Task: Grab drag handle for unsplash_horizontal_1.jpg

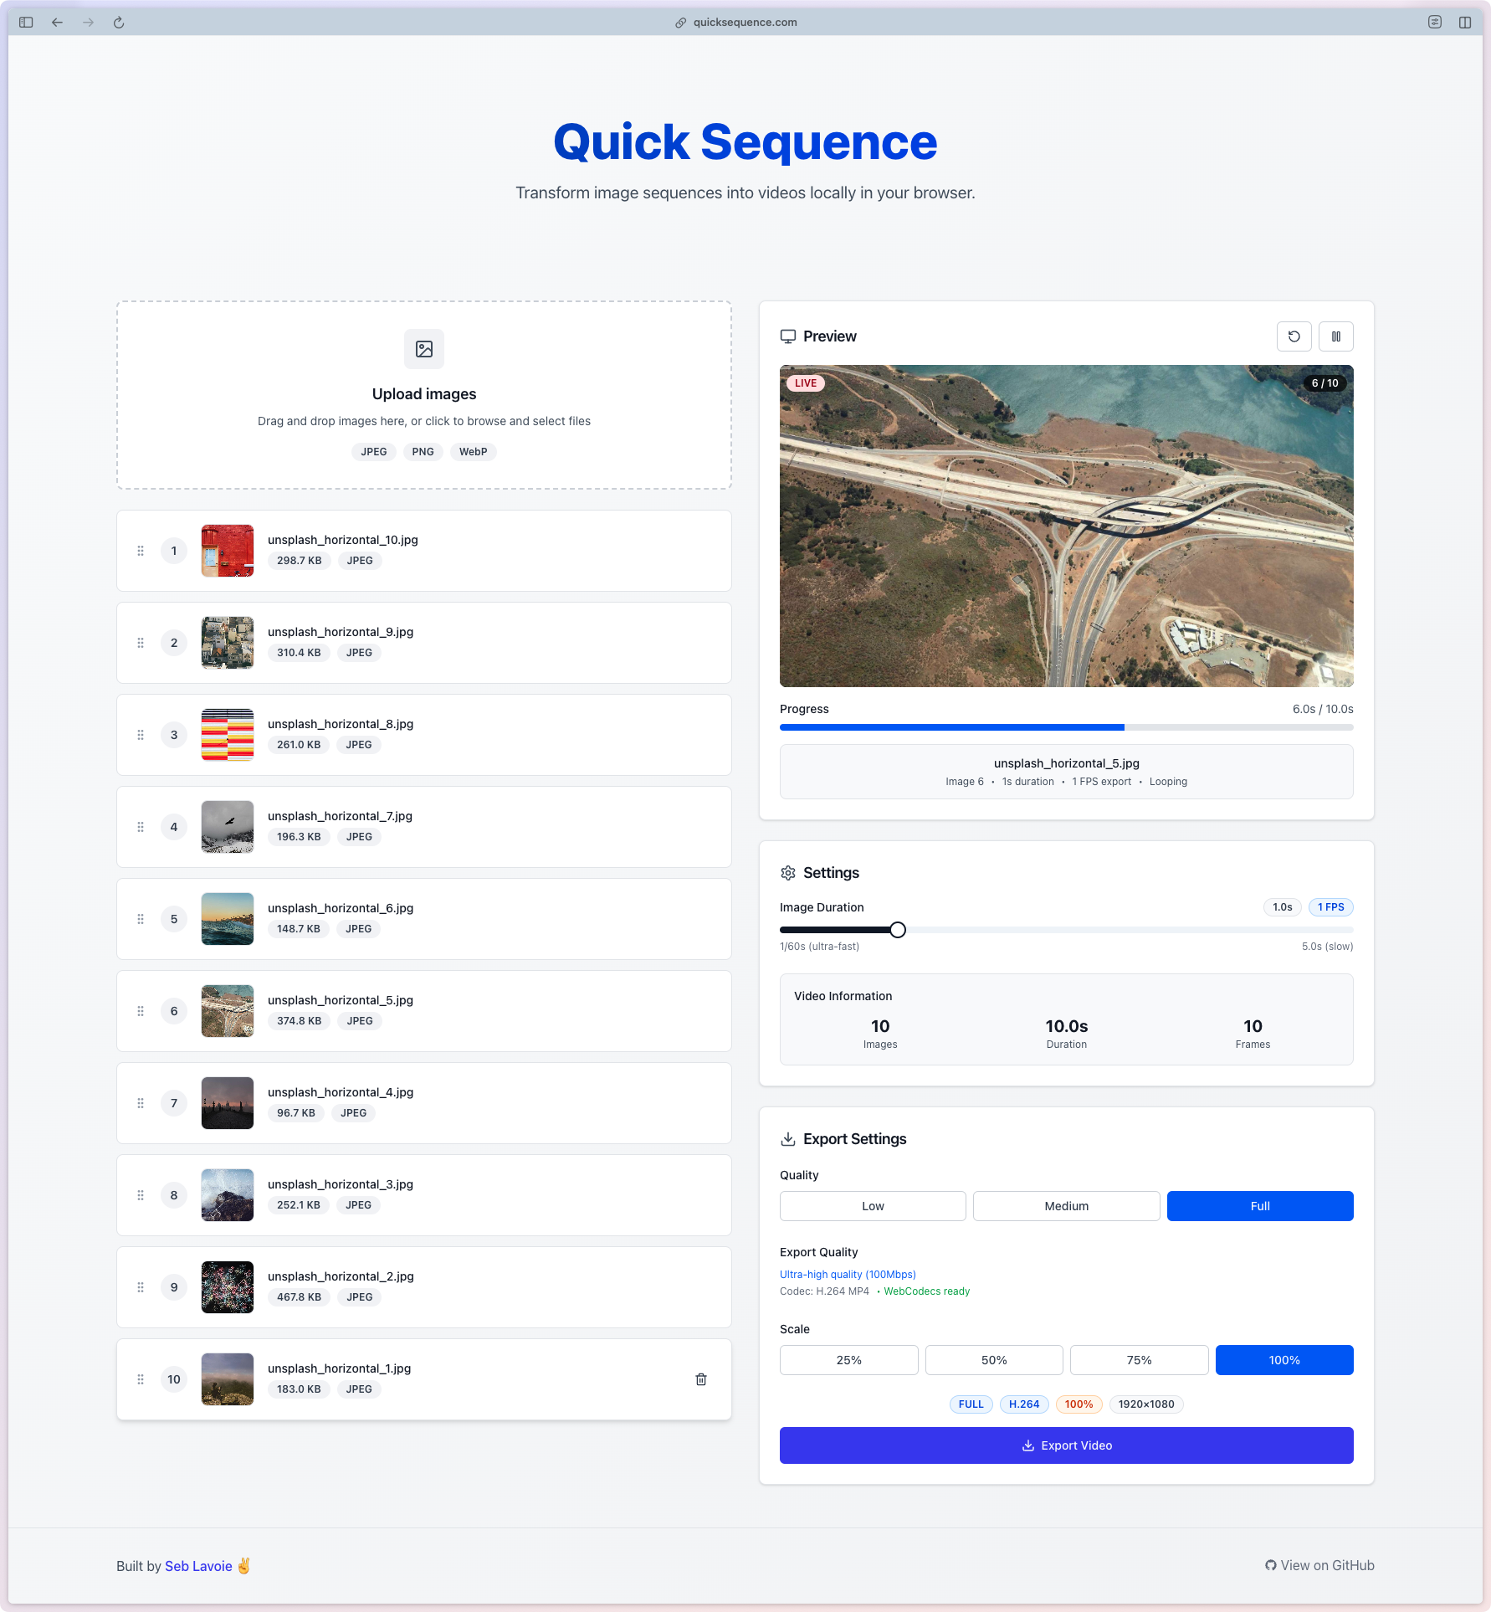Action: [x=141, y=1379]
